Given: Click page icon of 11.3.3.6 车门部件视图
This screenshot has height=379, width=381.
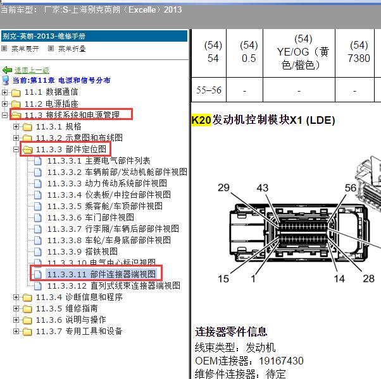Looking at the screenshot, I should [38, 217].
